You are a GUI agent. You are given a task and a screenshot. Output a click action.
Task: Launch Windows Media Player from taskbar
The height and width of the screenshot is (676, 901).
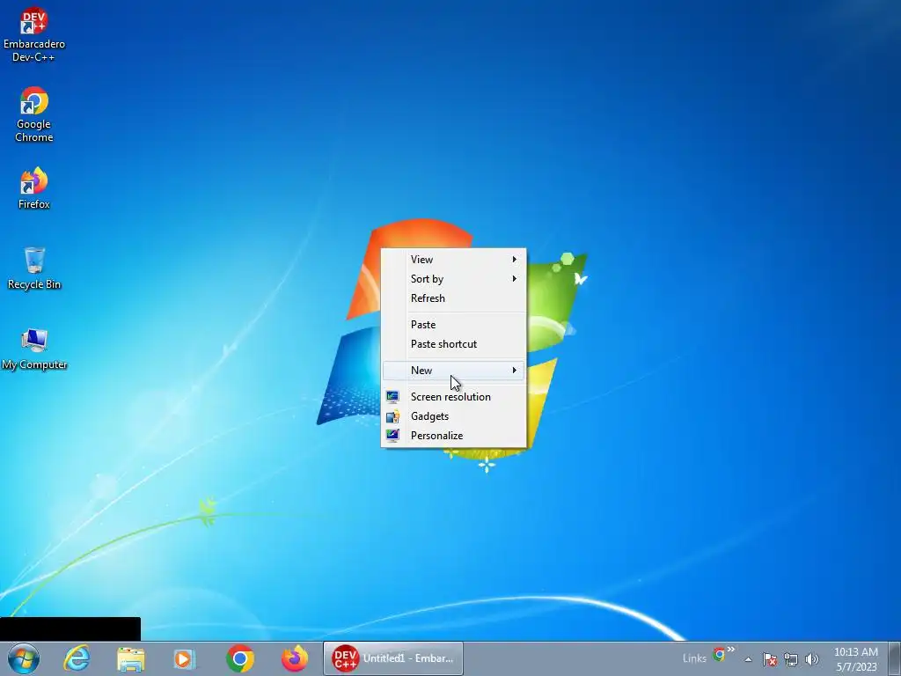pos(185,658)
